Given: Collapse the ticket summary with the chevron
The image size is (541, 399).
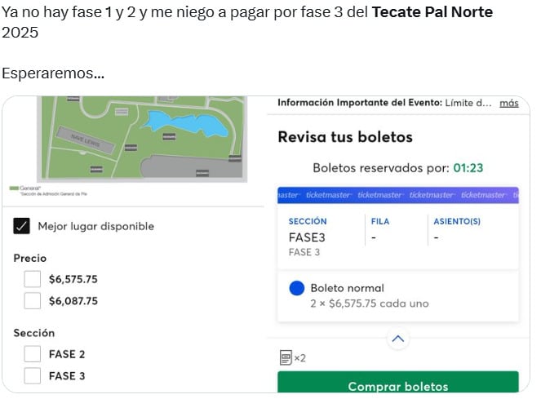Looking at the screenshot, I should point(397,338).
